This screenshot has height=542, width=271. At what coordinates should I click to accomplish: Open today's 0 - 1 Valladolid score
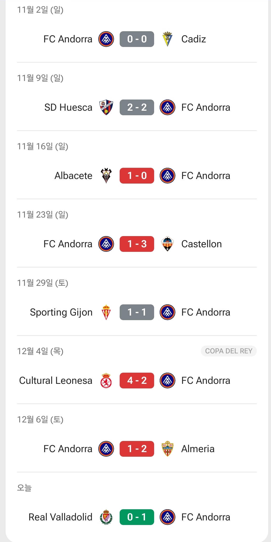[137, 517]
